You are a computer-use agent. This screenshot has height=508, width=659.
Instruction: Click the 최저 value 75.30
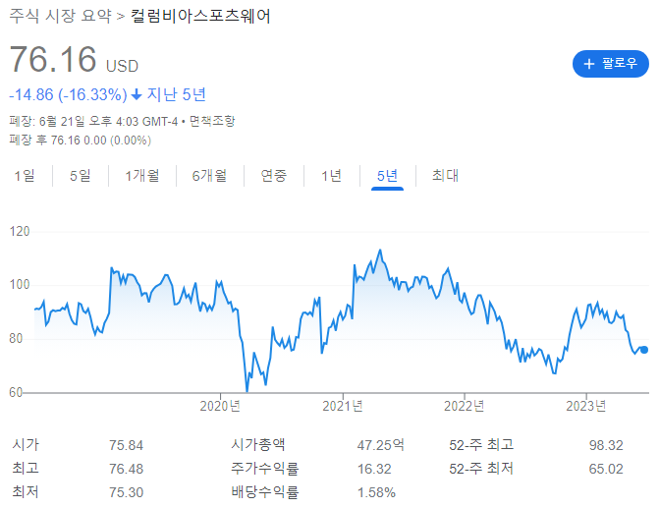click(126, 492)
